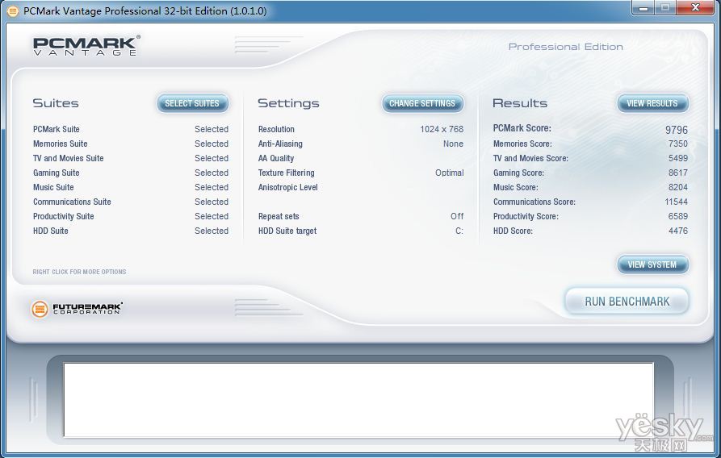721x458 pixels.
Task: Click the Suites heading
Action: point(56,103)
